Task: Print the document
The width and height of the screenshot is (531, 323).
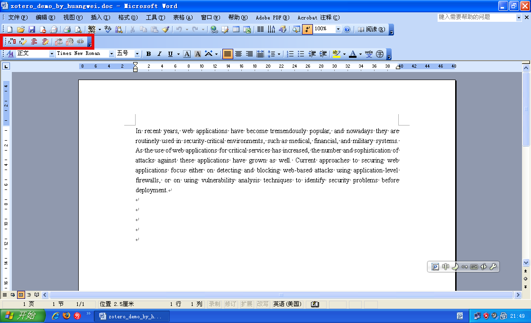Action: (x=67, y=29)
